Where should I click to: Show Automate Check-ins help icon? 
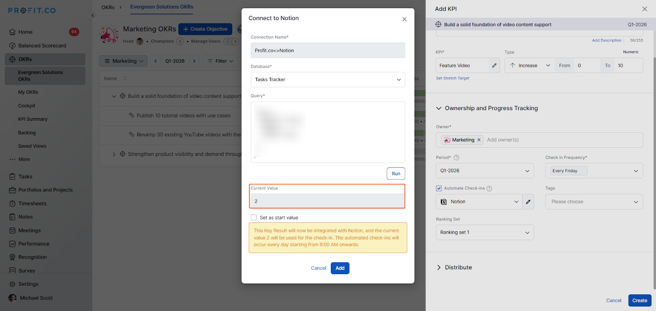click(x=489, y=189)
